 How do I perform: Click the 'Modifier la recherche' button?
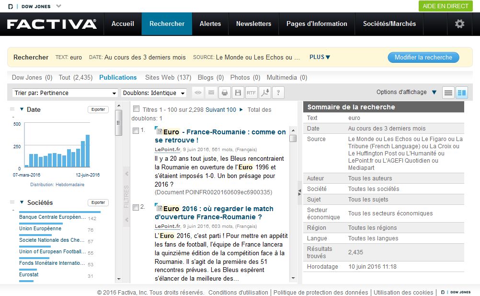tap(423, 58)
